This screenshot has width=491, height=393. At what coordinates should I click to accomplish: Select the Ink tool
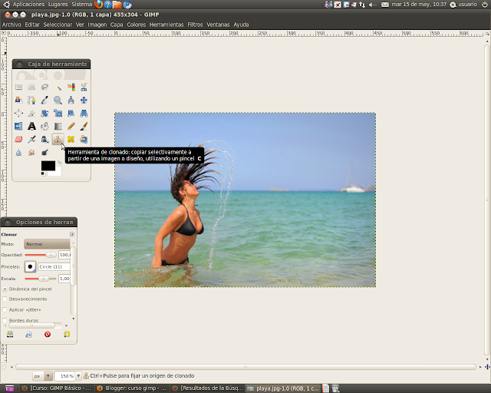pyautogui.click(x=44, y=139)
